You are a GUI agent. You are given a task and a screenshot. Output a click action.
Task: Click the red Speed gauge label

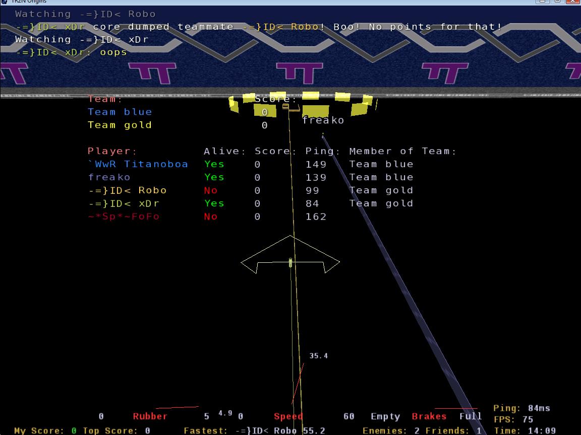pyautogui.click(x=288, y=416)
